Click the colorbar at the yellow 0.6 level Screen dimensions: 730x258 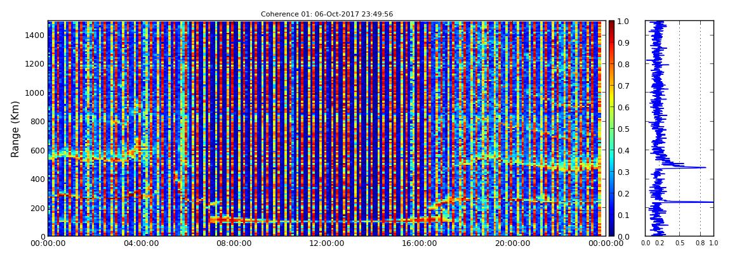(x=611, y=107)
